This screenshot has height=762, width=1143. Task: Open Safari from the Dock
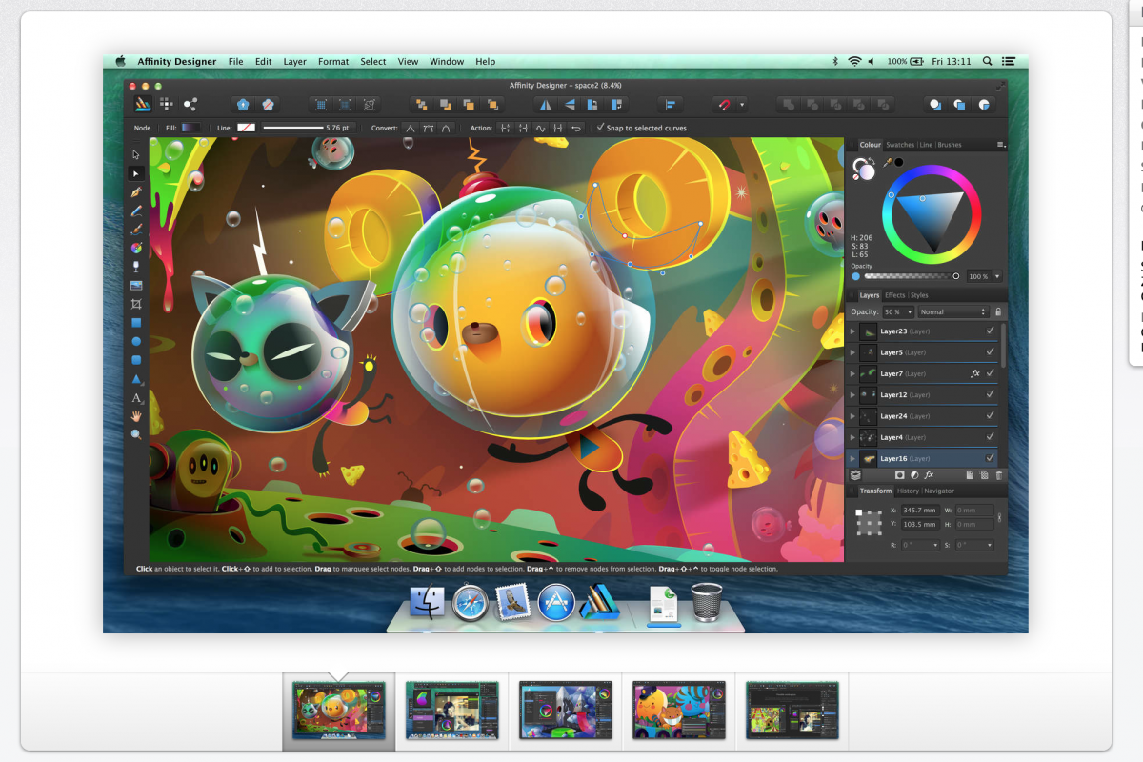click(471, 602)
